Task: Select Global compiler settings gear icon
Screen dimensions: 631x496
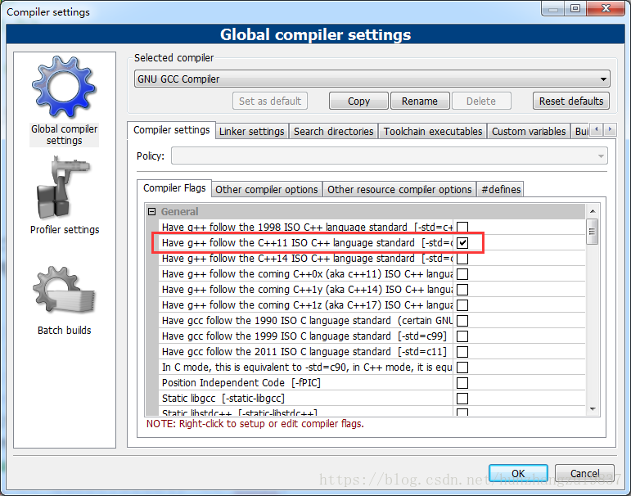Action: click(64, 87)
